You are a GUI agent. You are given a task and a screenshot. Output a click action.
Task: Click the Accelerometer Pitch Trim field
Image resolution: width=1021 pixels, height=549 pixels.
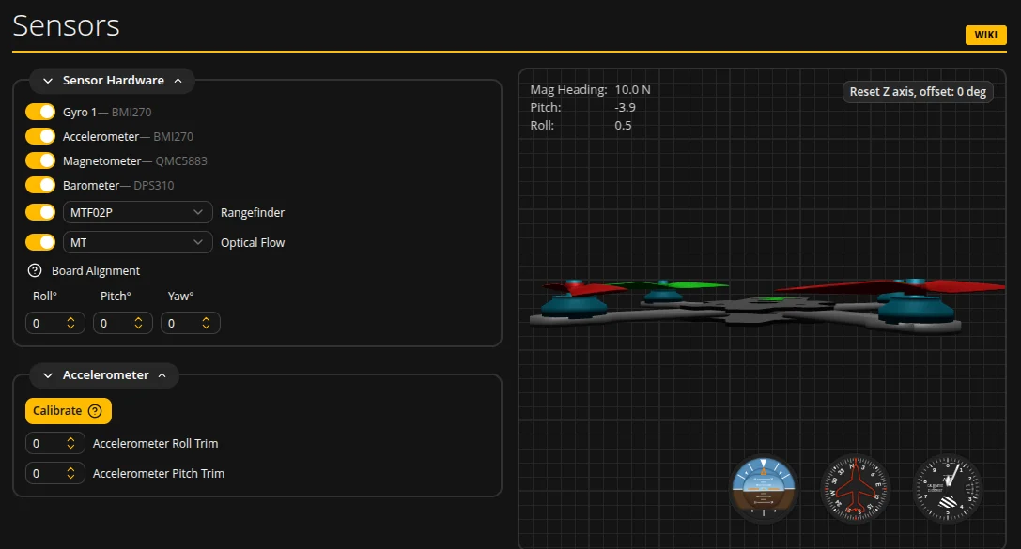(x=55, y=474)
